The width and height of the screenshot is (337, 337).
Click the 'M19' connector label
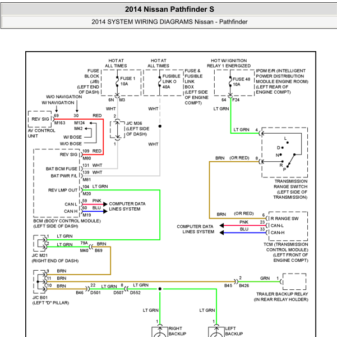click(x=86, y=215)
